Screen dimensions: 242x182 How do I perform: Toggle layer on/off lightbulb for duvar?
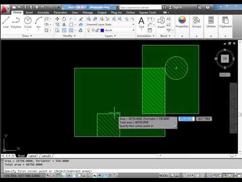point(89,30)
